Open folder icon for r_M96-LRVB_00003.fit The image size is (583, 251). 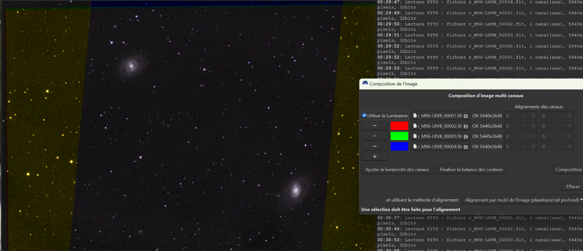click(x=466, y=136)
